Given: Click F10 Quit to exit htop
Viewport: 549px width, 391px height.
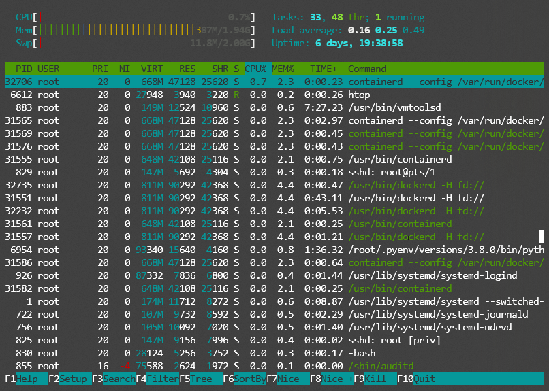Looking at the screenshot, I should pos(417,379).
